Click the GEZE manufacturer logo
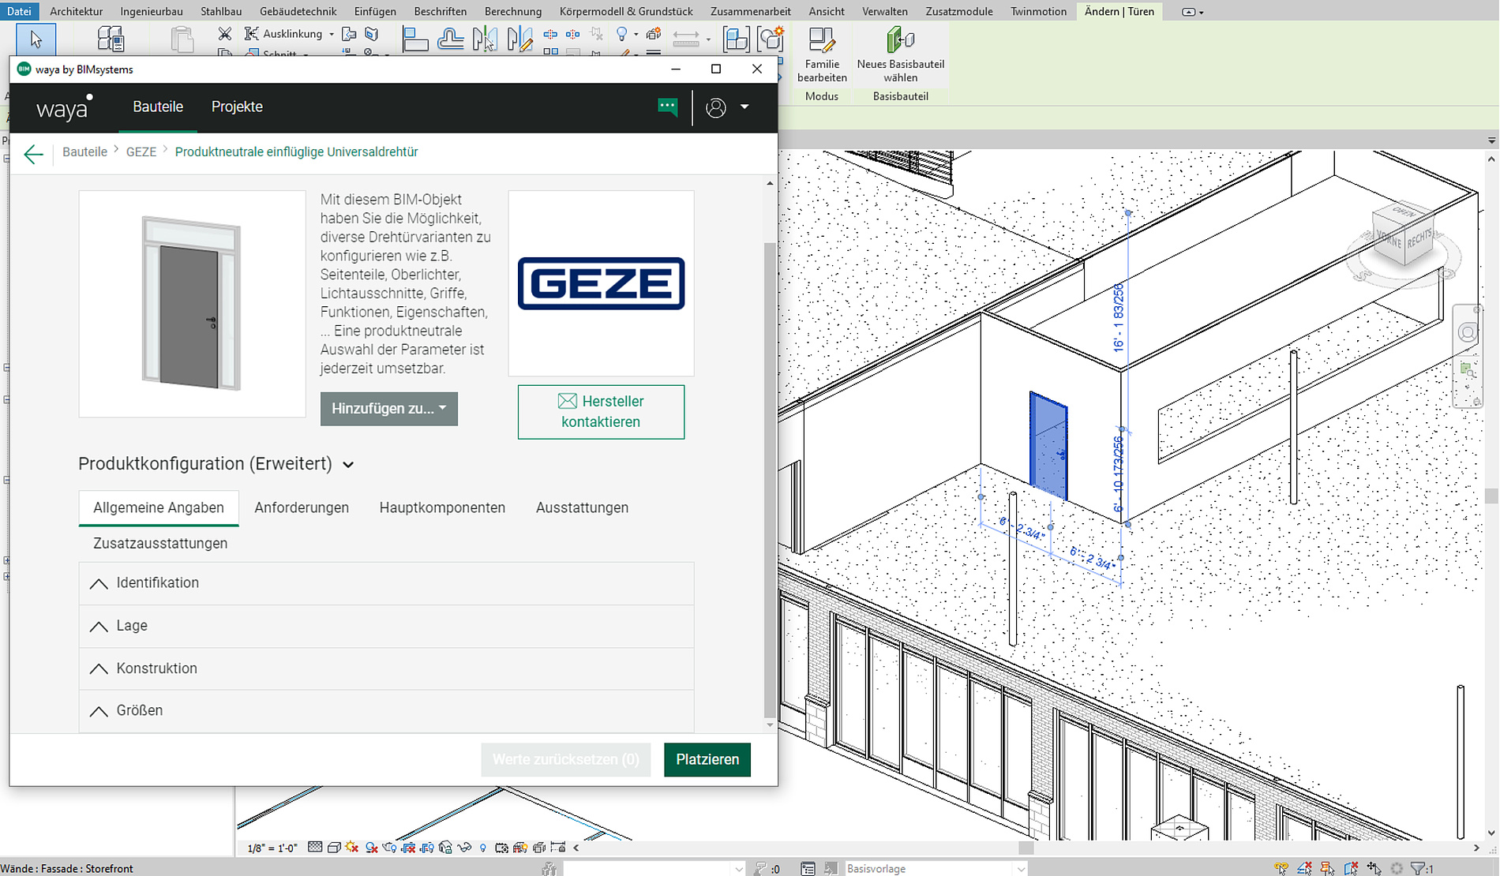Screen dimensions: 1500x876 click(x=601, y=283)
